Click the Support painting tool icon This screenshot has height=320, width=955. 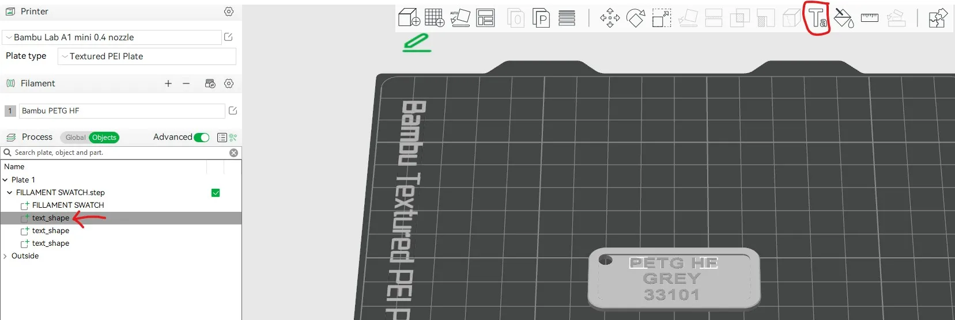pos(765,18)
